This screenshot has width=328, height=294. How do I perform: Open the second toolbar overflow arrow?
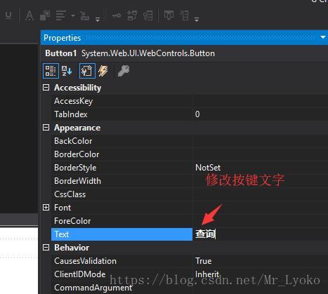pos(197,20)
